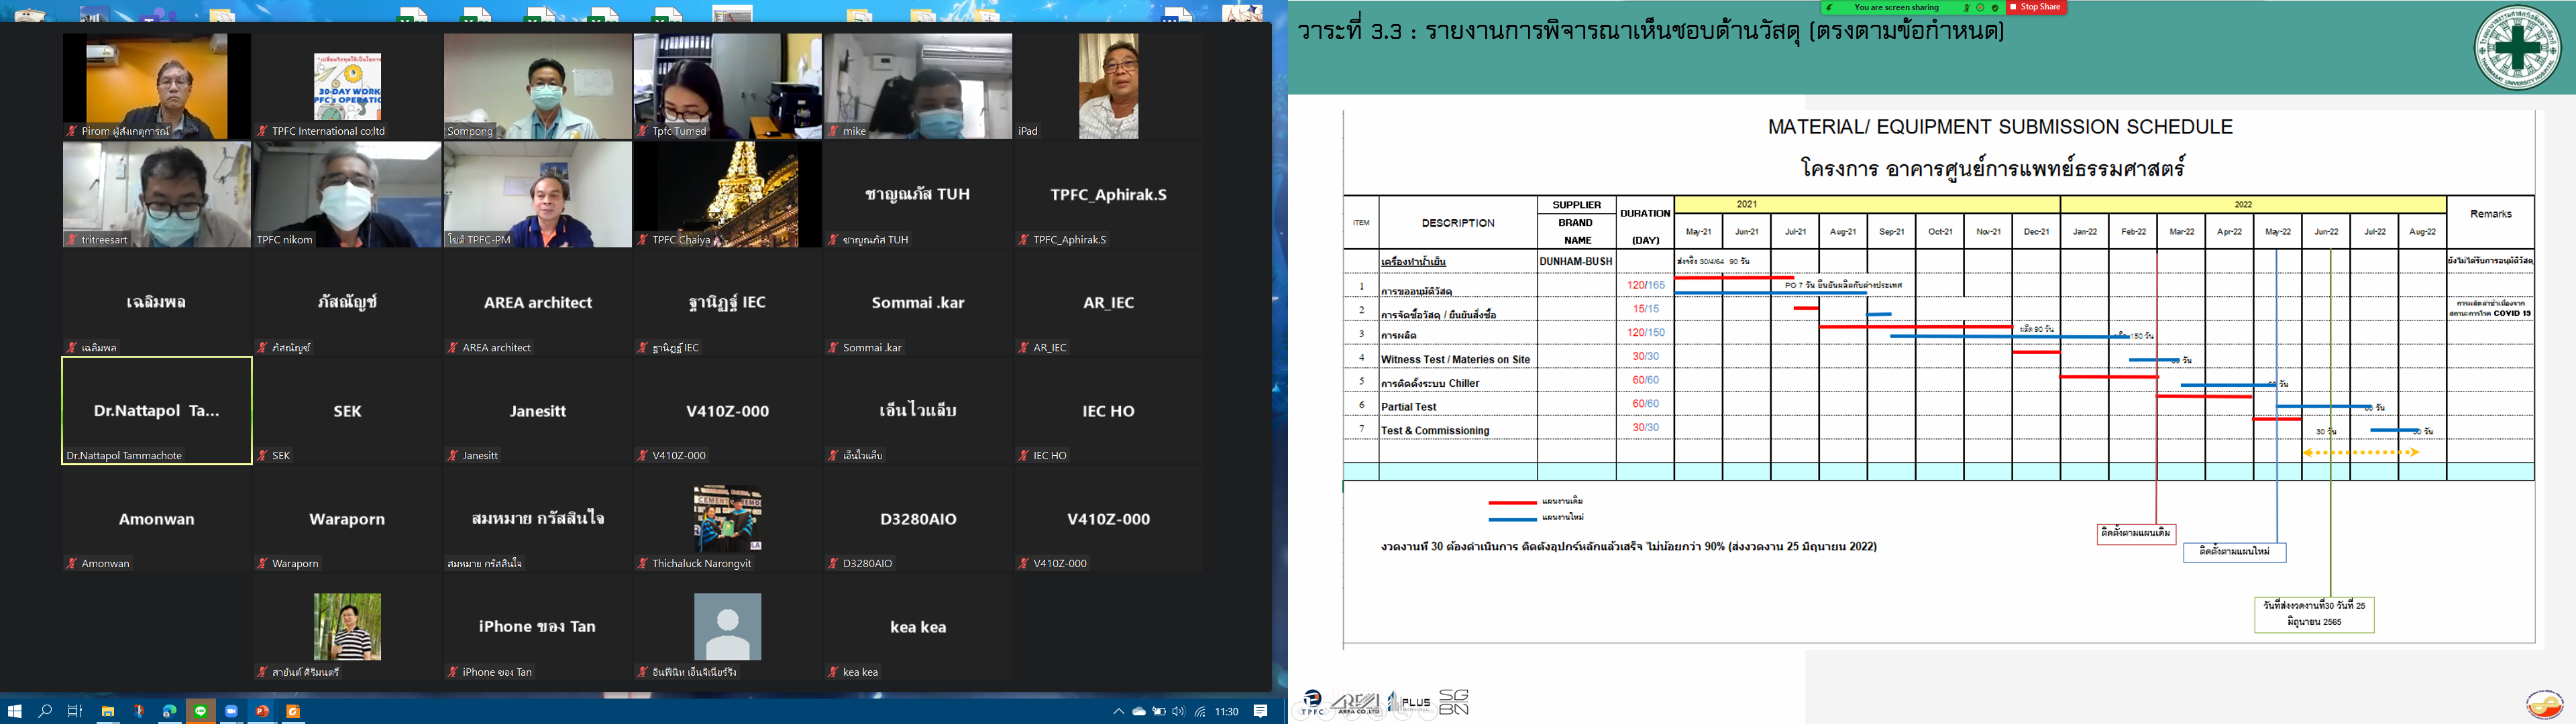The width and height of the screenshot is (2576, 724).
Task: Expand hidden system tray icons chevron
Action: 1118,712
